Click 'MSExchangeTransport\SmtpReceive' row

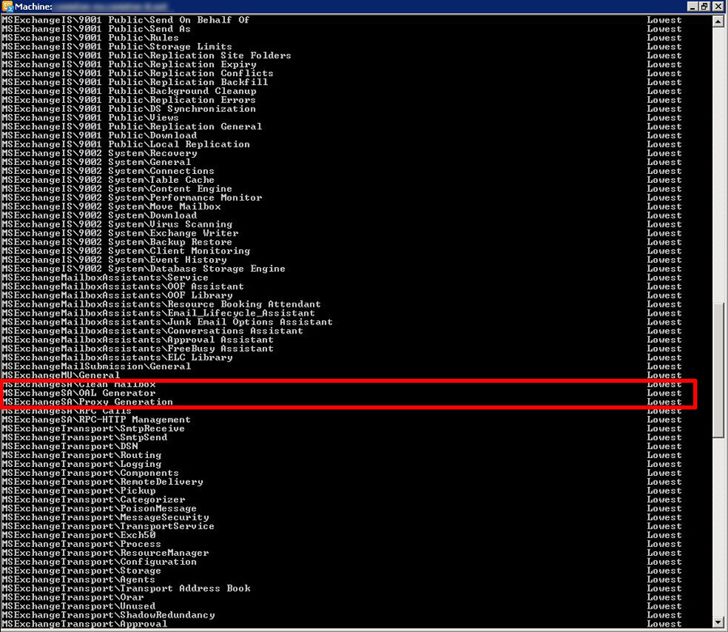(x=341, y=429)
